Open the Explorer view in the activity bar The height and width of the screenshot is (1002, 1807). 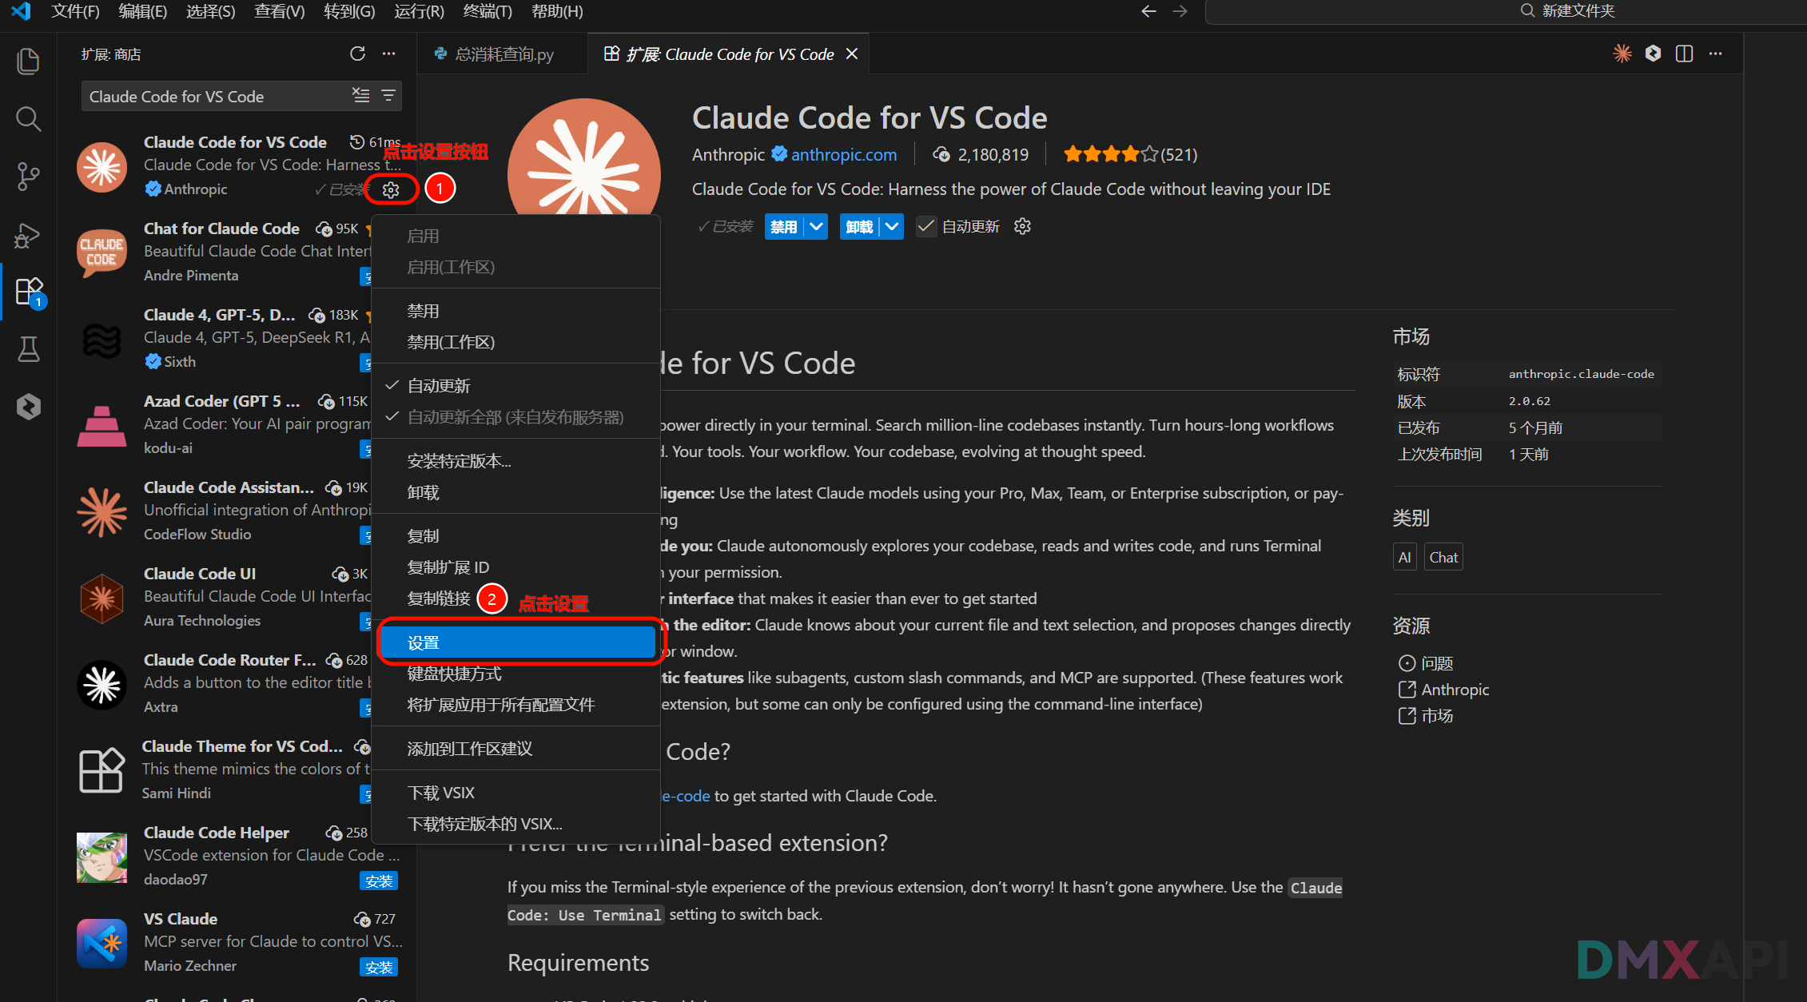pos(28,61)
